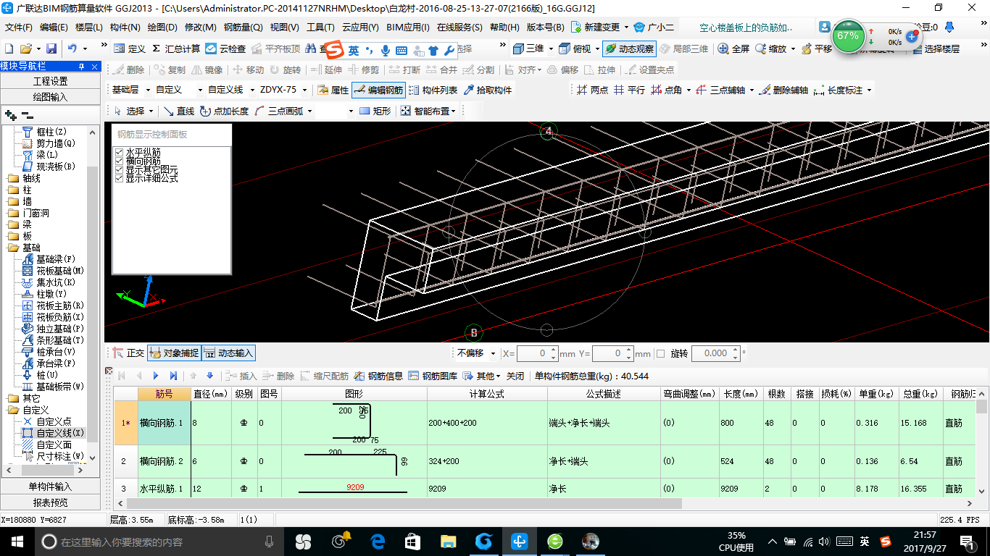
Task: Click the X offset input field
Action: [x=537, y=353]
